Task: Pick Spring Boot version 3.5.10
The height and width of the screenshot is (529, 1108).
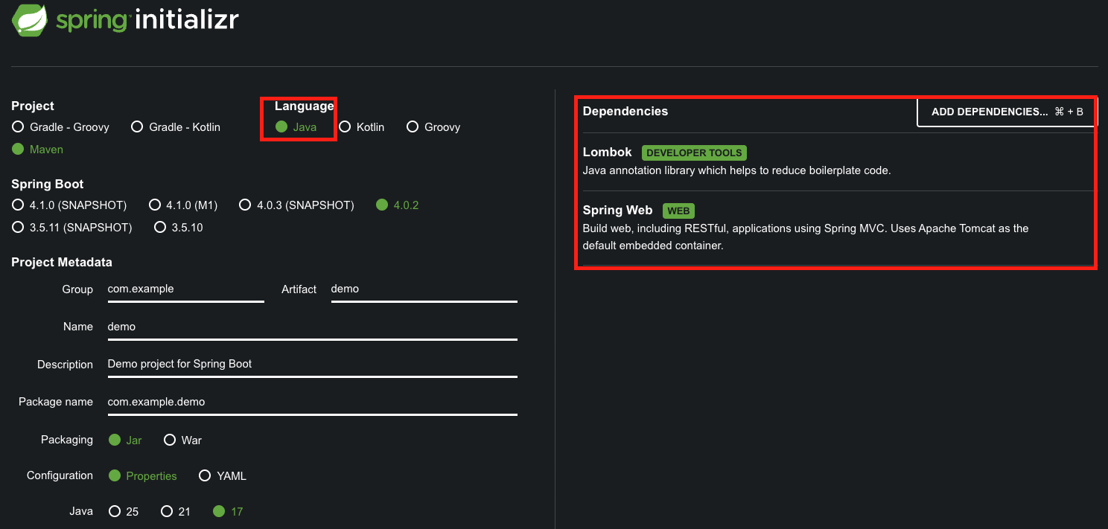Action: pos(159,228)
